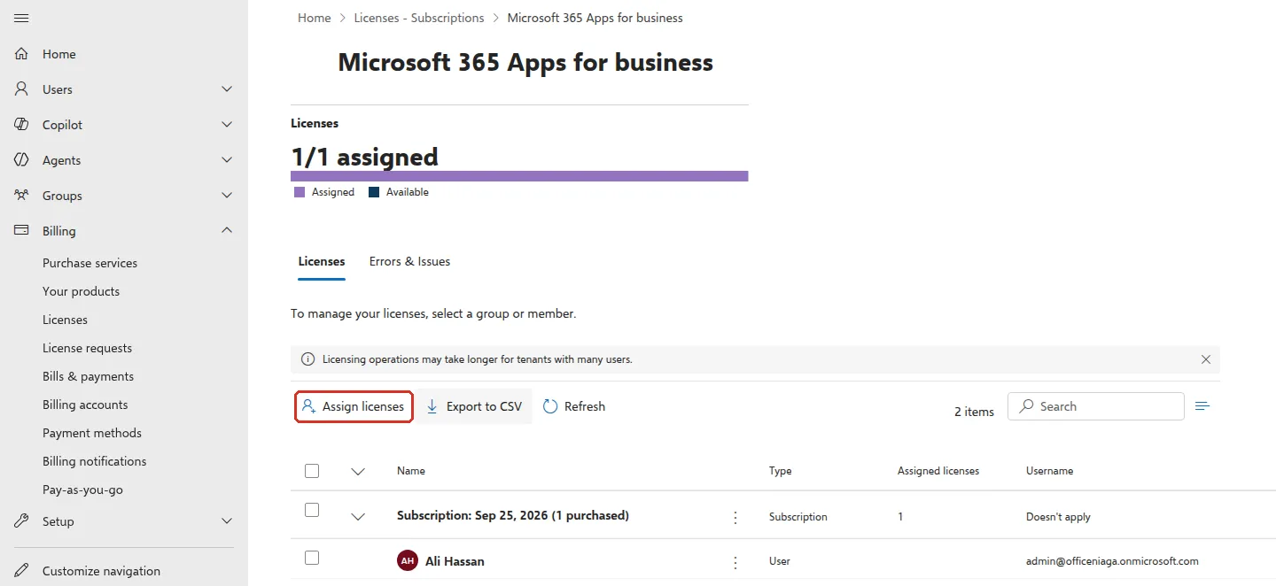Check the Ali Hassan row checkbox
Screen dimensions: 1276x586
312,558
